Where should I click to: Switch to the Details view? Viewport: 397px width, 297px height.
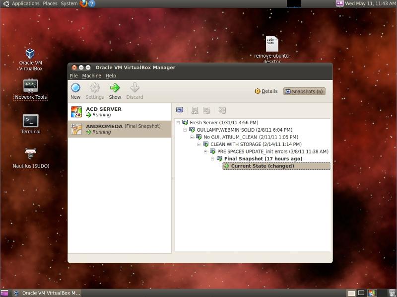click(266, 91)
